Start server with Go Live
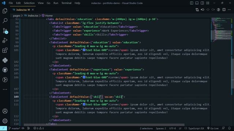 click(x=213, y=128)
